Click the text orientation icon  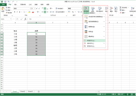[x=51, y=8]
